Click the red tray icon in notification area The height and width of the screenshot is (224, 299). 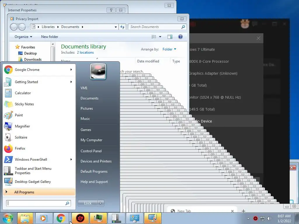coord(255,218)
